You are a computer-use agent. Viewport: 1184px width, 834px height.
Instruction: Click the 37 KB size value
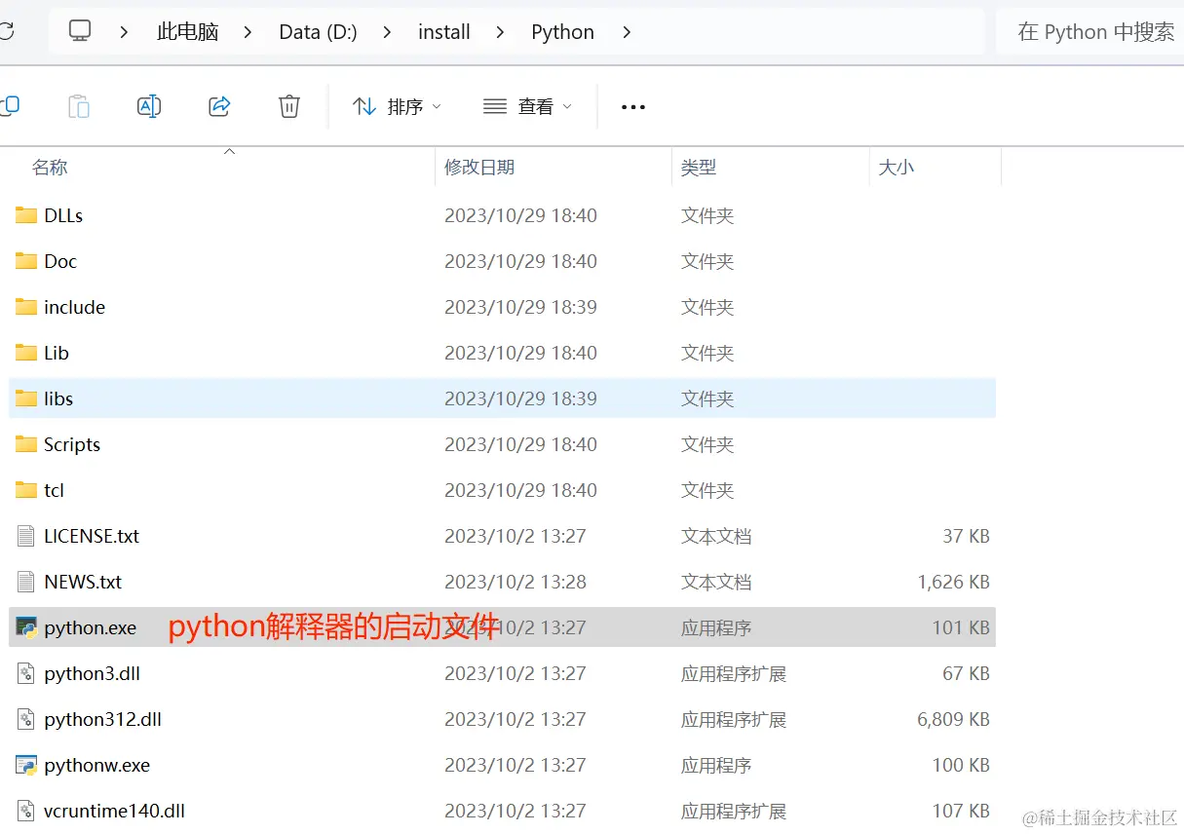click(x=966, y=536)
